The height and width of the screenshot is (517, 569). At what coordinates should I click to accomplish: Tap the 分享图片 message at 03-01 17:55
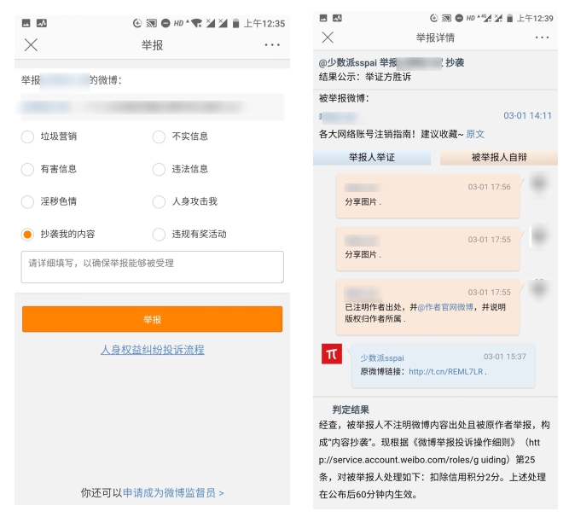click(428, 249)
